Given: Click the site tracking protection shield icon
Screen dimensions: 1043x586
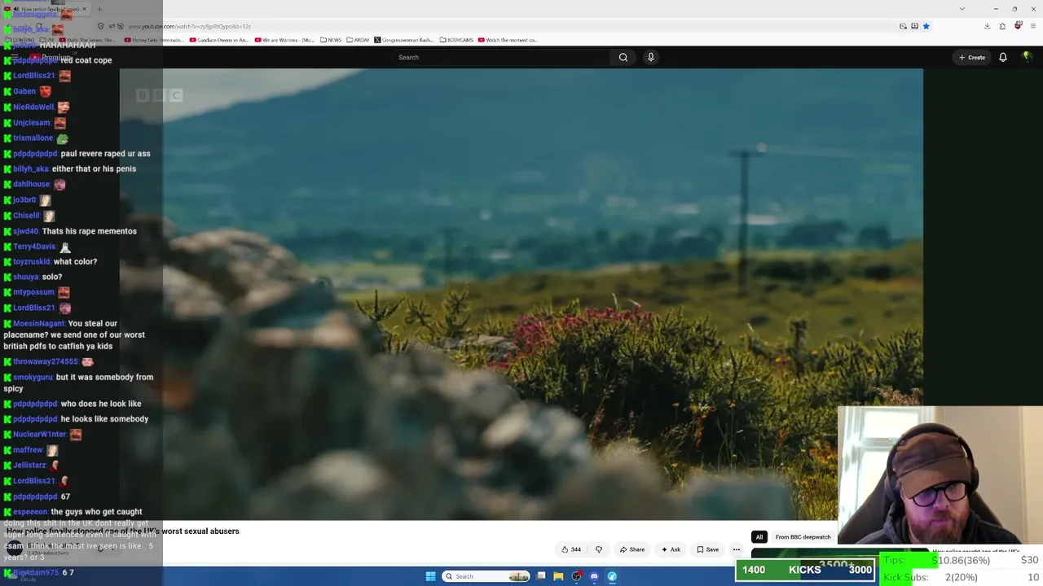Looking at the screenshot, I should tap(101, 26).
